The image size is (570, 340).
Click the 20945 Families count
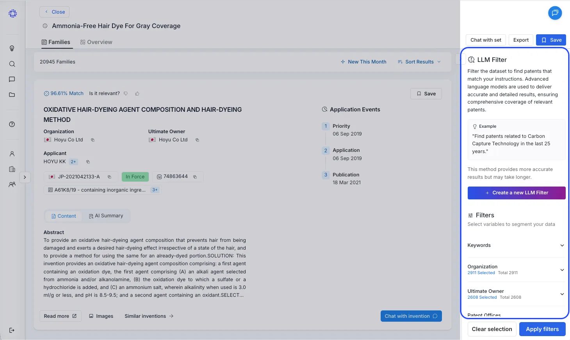pos(57,62)
